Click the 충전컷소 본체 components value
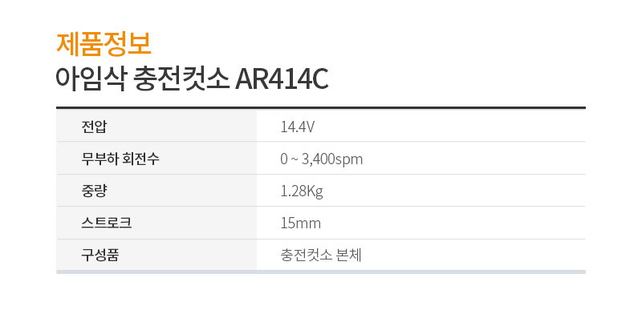Screen dimensions: 642x322 click(x=320, y=255)
